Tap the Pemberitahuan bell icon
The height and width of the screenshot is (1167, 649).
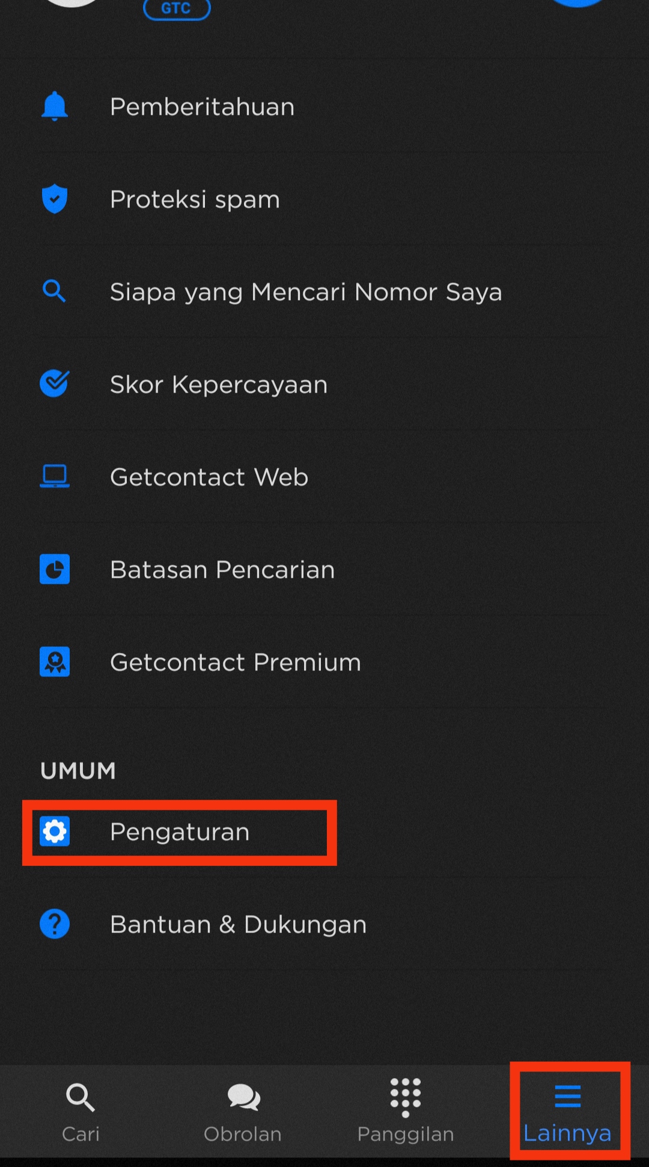[55, 106]
